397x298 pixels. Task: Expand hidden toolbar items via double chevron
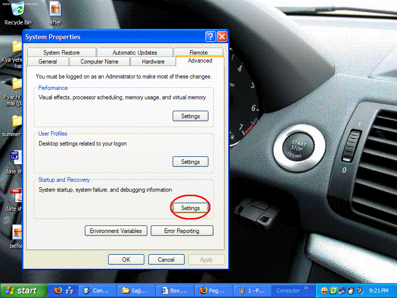click(x=306, y=288)
